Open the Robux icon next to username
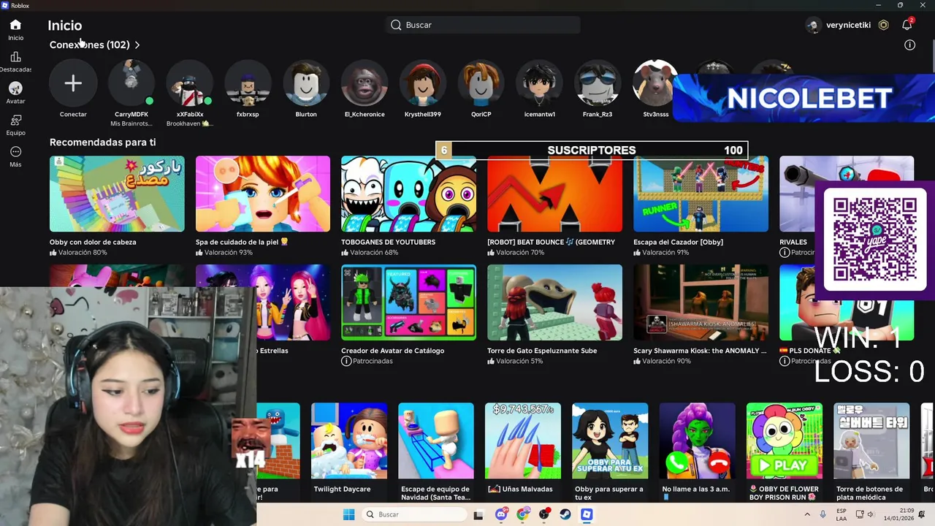Screen dimensions: 935x526 pyautogui.click(x=884, y=25)
